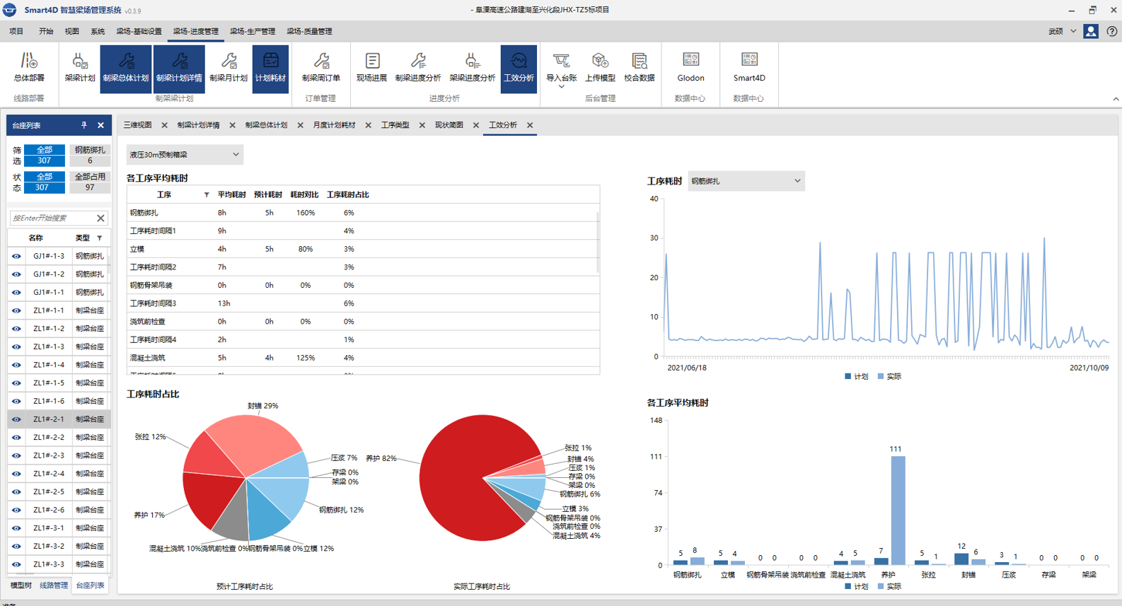The image size is (1122, 606).
Task: Open the 类型 column filter
Action: (100, 238)
